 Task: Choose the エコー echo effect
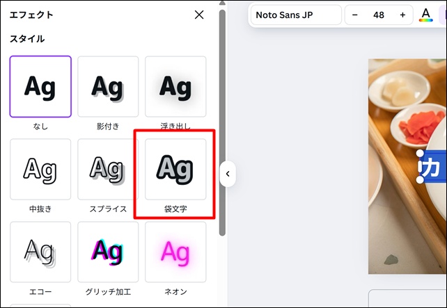pos(40,252)
